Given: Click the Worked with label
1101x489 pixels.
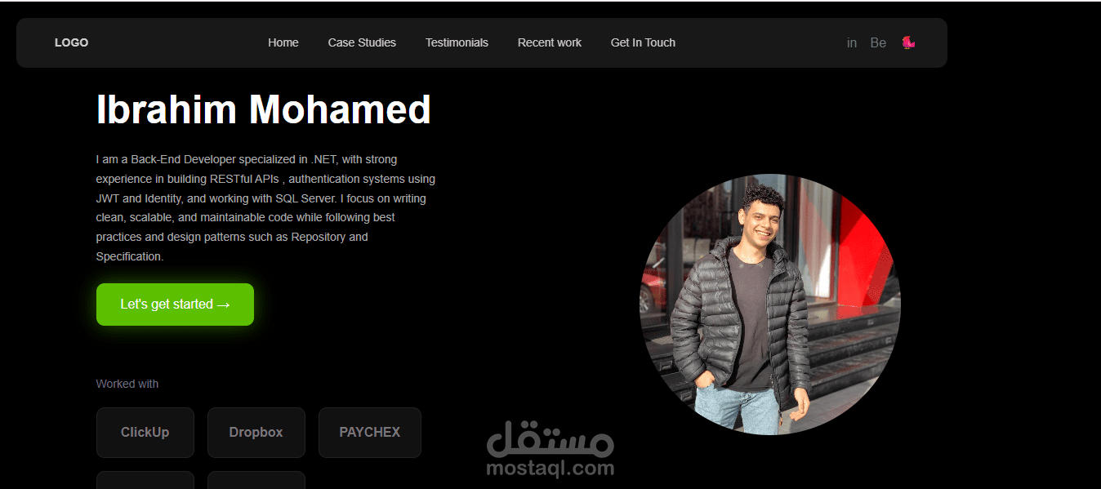Looking at the screenshot, I should (127, 384).
